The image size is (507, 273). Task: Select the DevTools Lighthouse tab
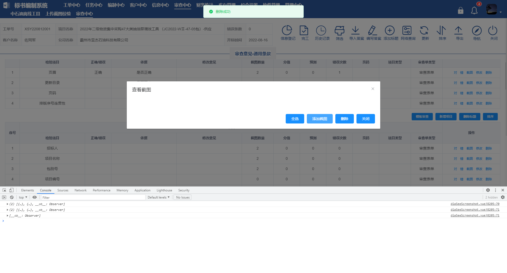[x=164, y=190]
